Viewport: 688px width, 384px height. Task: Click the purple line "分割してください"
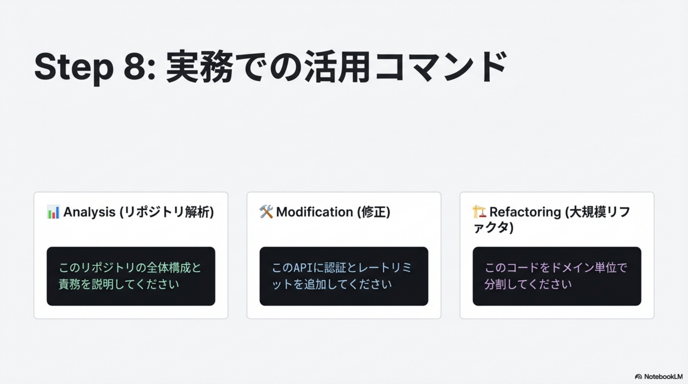pos(528,284)
